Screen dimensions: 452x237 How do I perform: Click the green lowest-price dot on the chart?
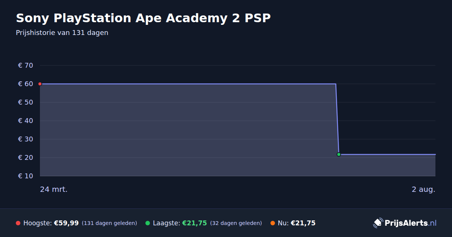tap(339, 154)
